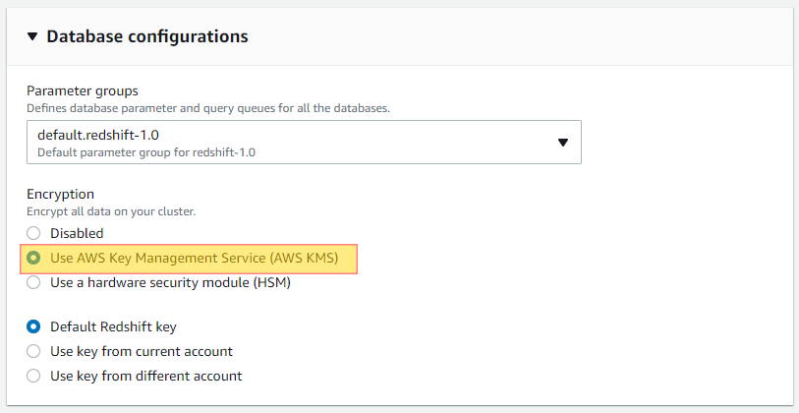Choose Use key from different account radio circle

pos(33,376)
